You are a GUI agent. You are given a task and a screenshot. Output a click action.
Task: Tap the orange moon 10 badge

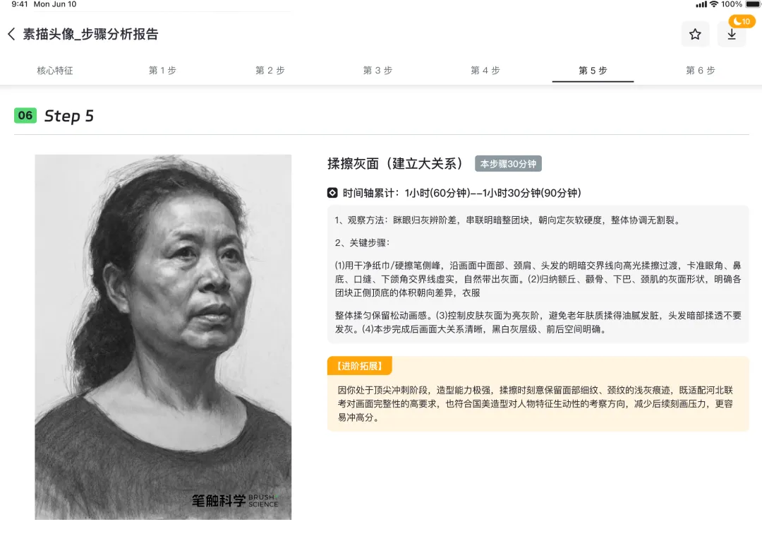tap(742, 21)
